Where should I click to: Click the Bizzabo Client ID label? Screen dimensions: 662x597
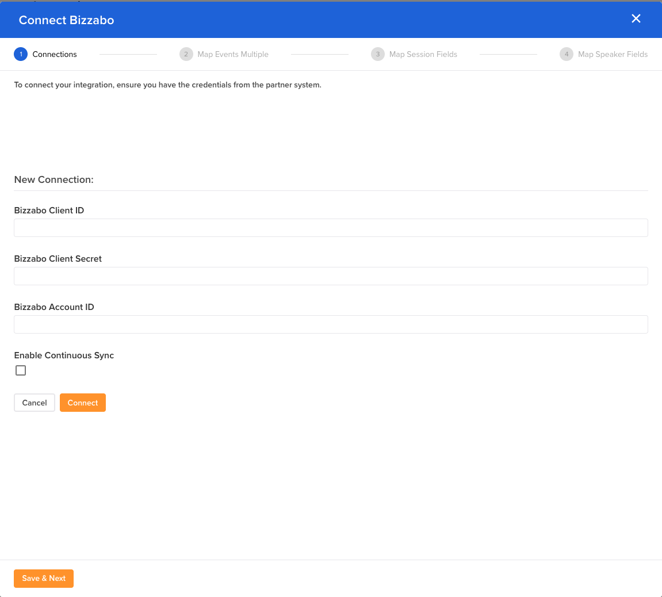click(49, 211)
